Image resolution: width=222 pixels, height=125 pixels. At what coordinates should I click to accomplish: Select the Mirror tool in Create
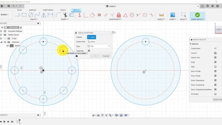click(44, 15)
